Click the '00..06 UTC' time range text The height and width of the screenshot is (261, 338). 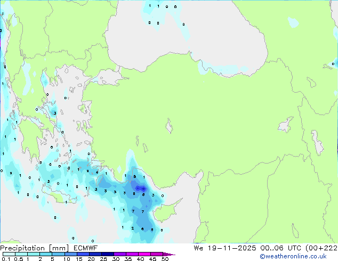coord(280,248)
